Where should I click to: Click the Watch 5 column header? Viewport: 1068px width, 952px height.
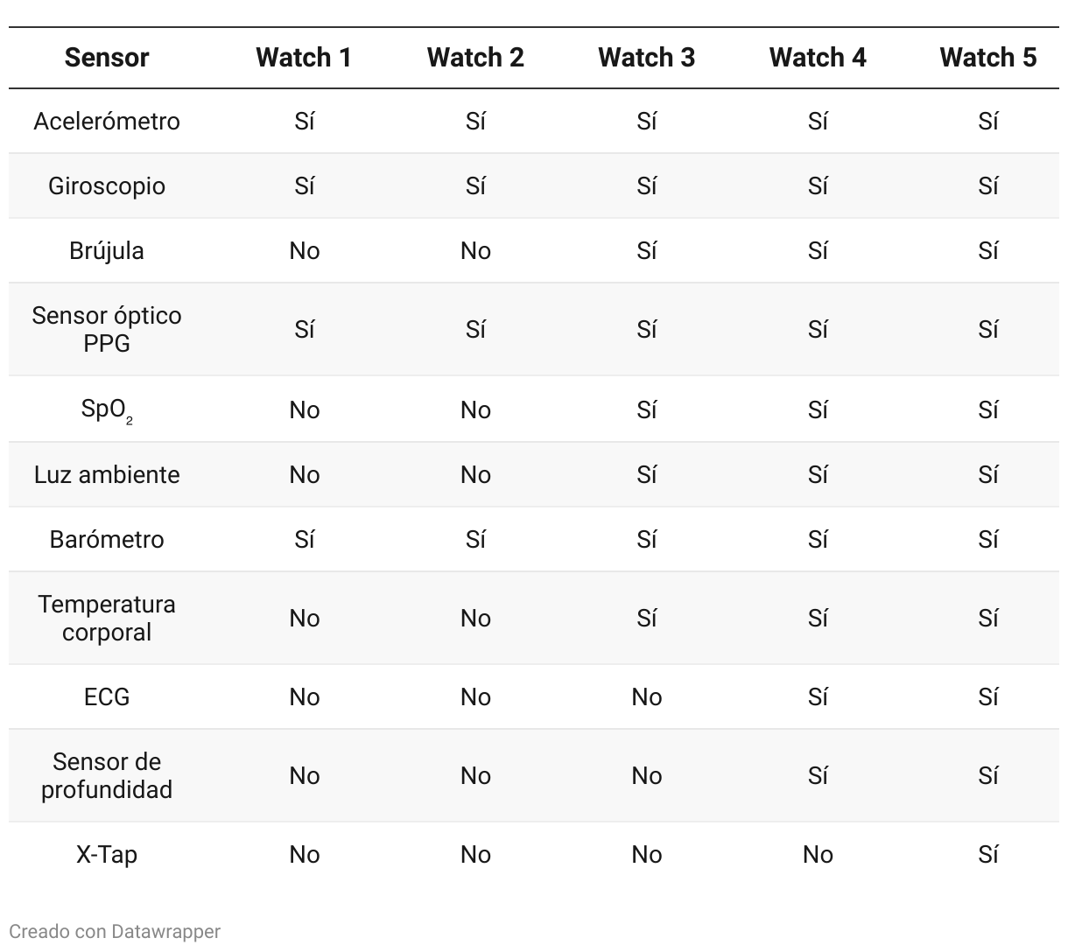[987, 58]
